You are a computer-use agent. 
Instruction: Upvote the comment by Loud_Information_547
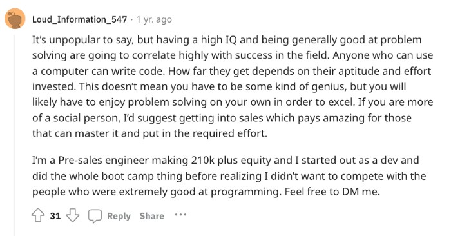[x=38, y=215]
